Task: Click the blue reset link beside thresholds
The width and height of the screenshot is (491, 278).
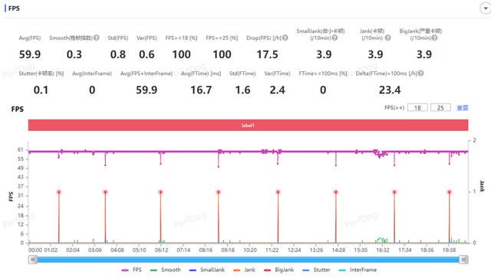Action: [x=462, y=107]
